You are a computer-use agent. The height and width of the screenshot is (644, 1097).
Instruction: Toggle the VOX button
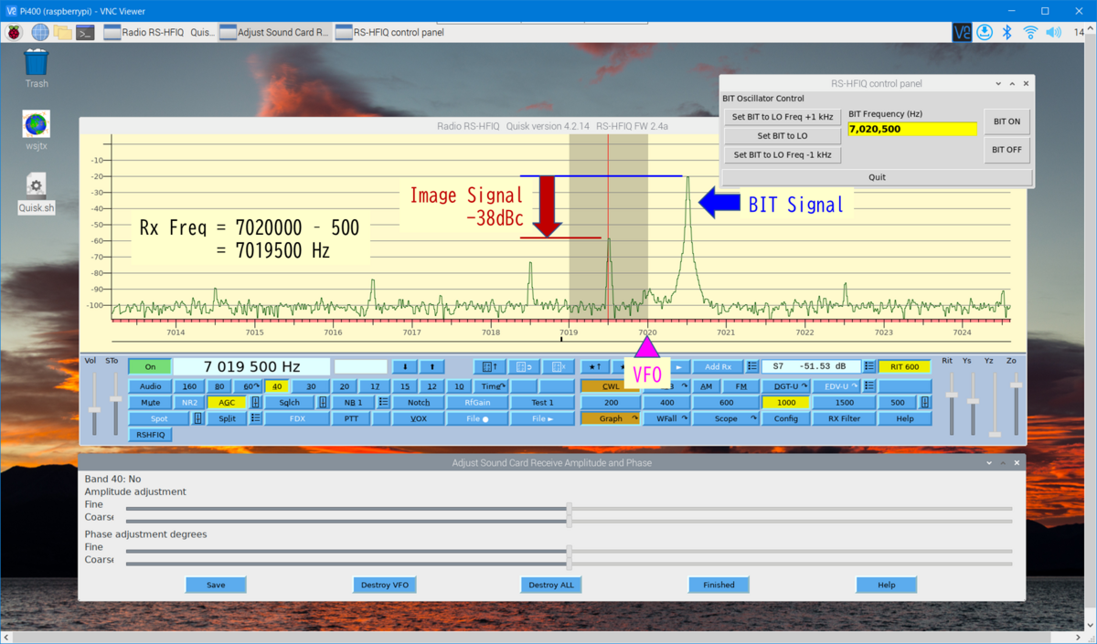pos(419,418)
